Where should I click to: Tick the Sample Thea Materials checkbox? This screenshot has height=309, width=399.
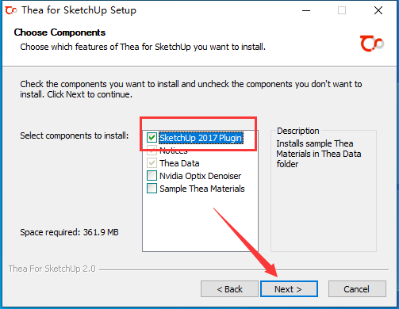[152, 189]
